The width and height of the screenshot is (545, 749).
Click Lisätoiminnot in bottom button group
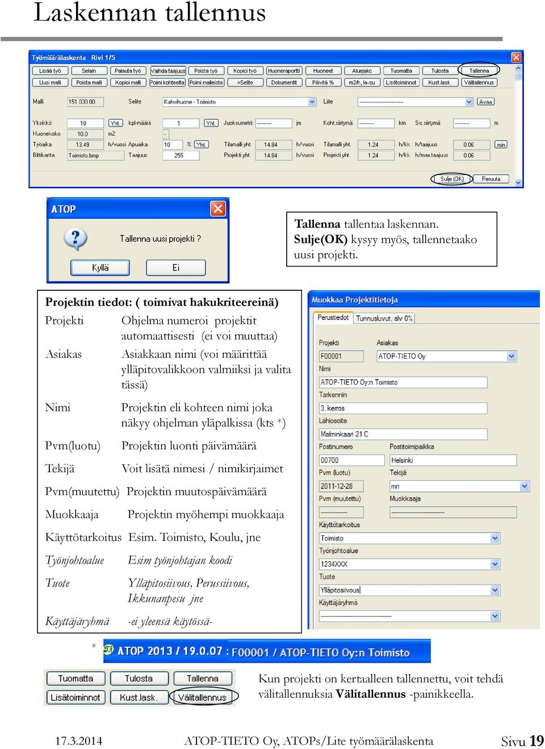click(76, 697)
